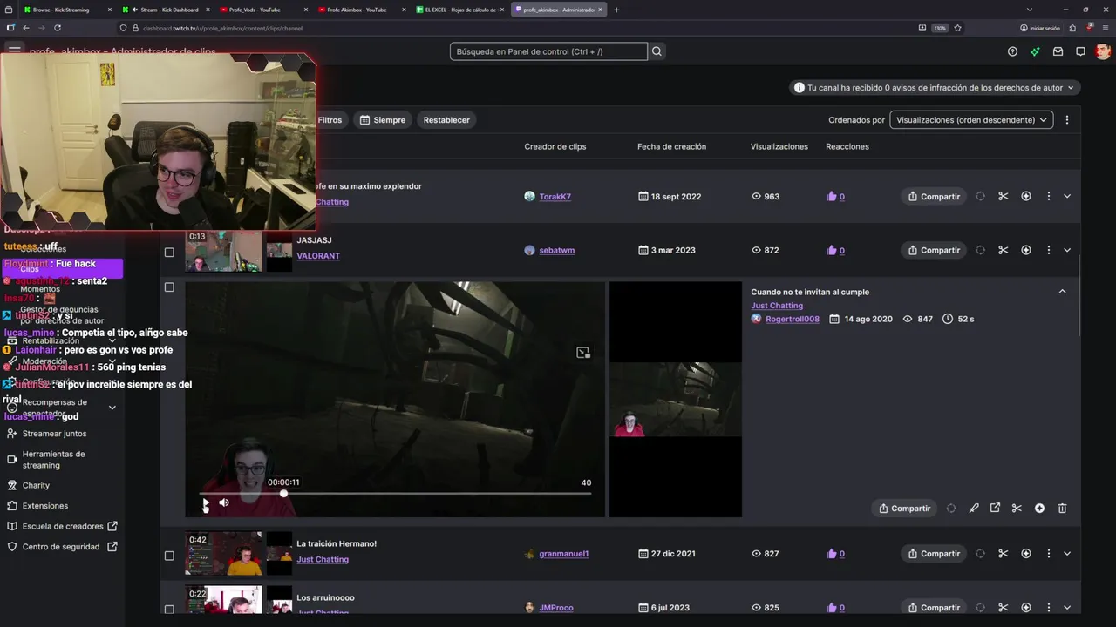Open Charity in sidebar
Screen dimensions: 1116x627
pos(36,485)
